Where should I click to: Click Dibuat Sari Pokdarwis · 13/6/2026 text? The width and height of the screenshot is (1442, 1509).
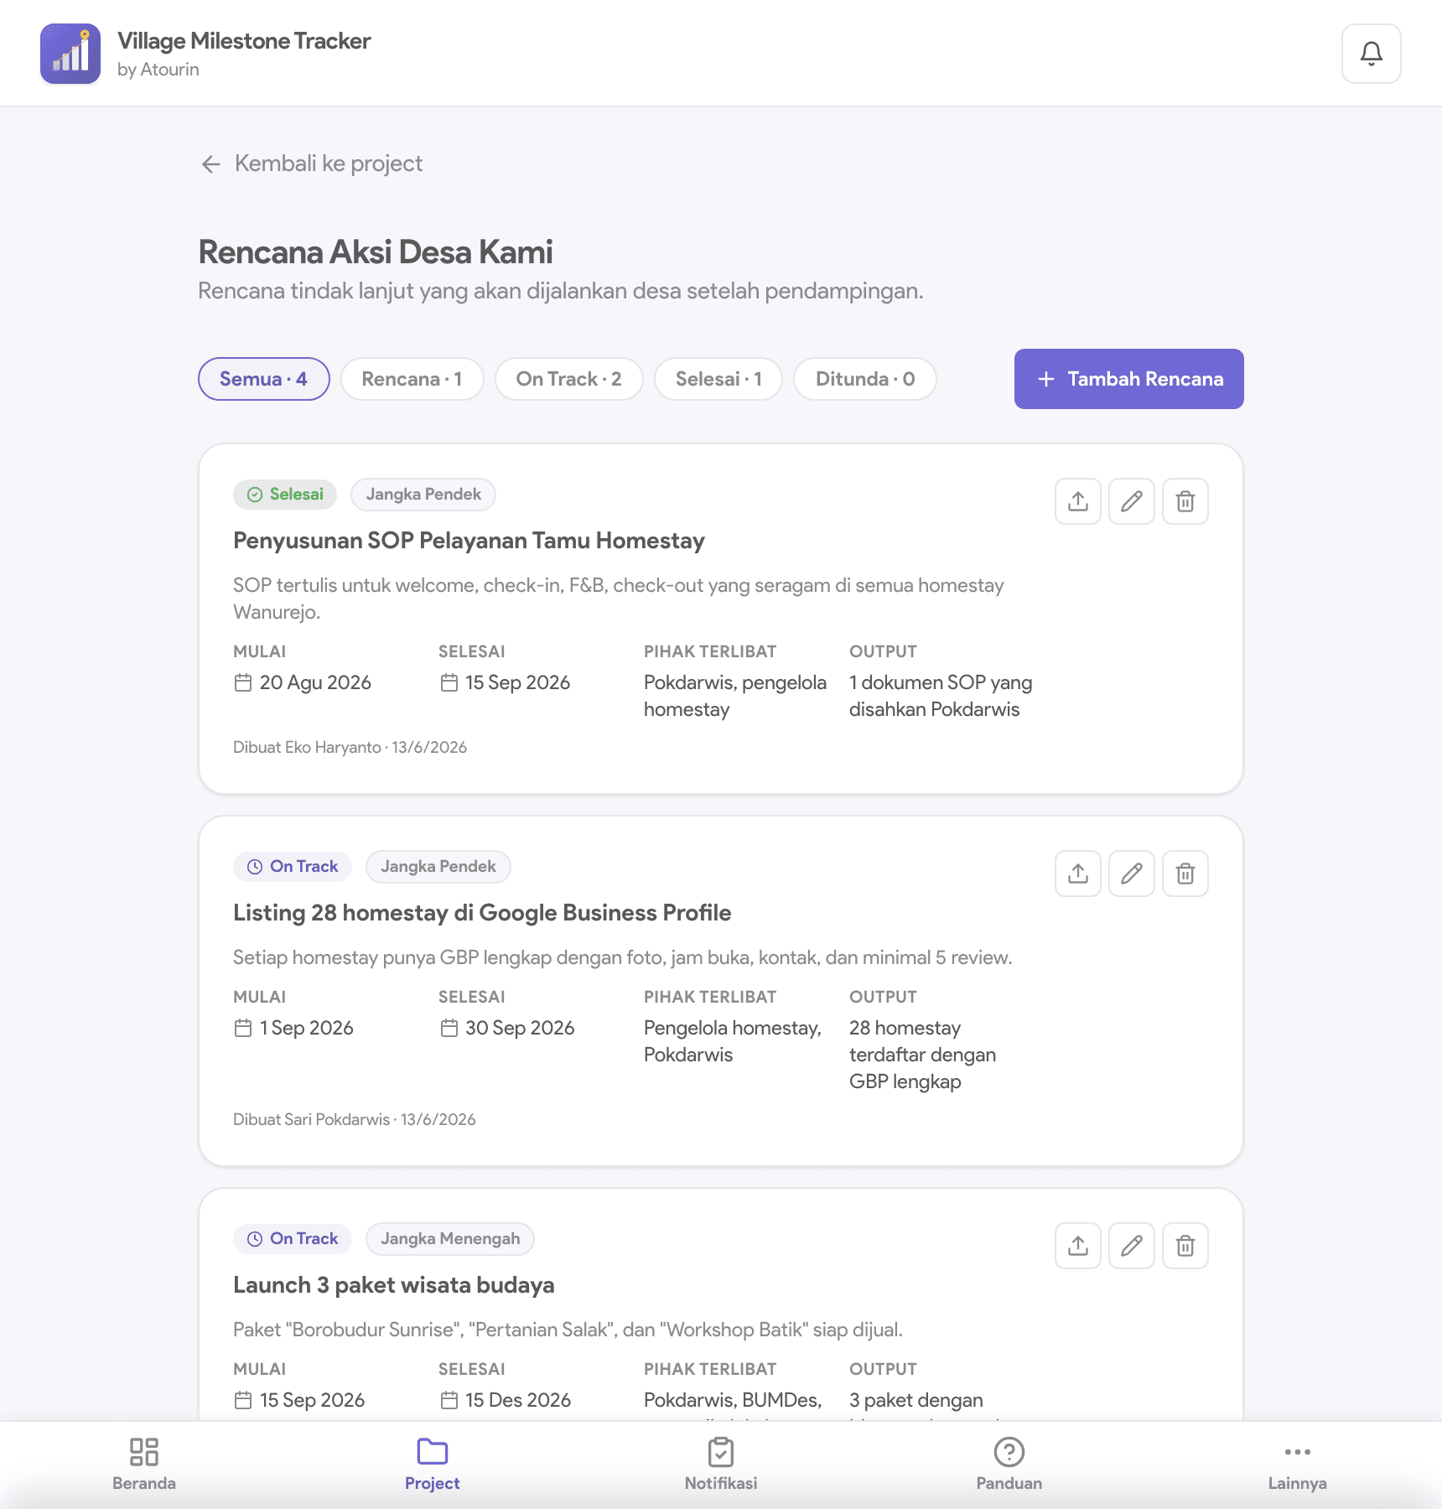[x=355, y=1120]
